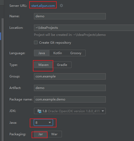This screenshot has height=141, width=134.
Task: Click the Artifact field containing demo
Action: (x=70, y=88)
